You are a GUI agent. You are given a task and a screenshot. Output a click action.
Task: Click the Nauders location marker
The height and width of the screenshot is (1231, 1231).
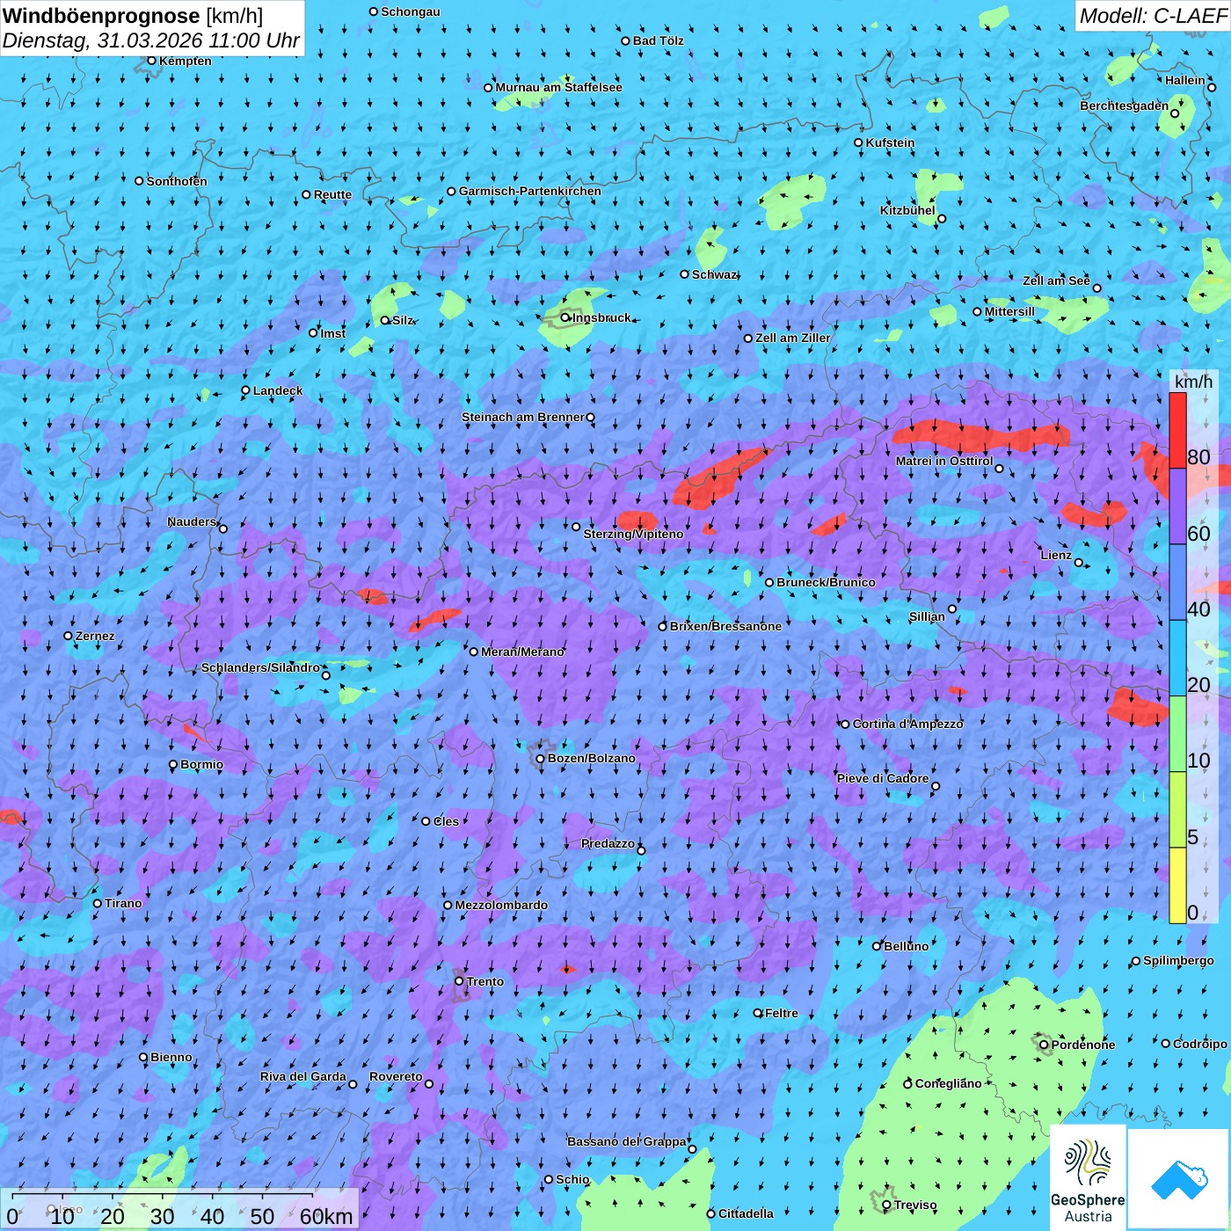click(223, 528)
